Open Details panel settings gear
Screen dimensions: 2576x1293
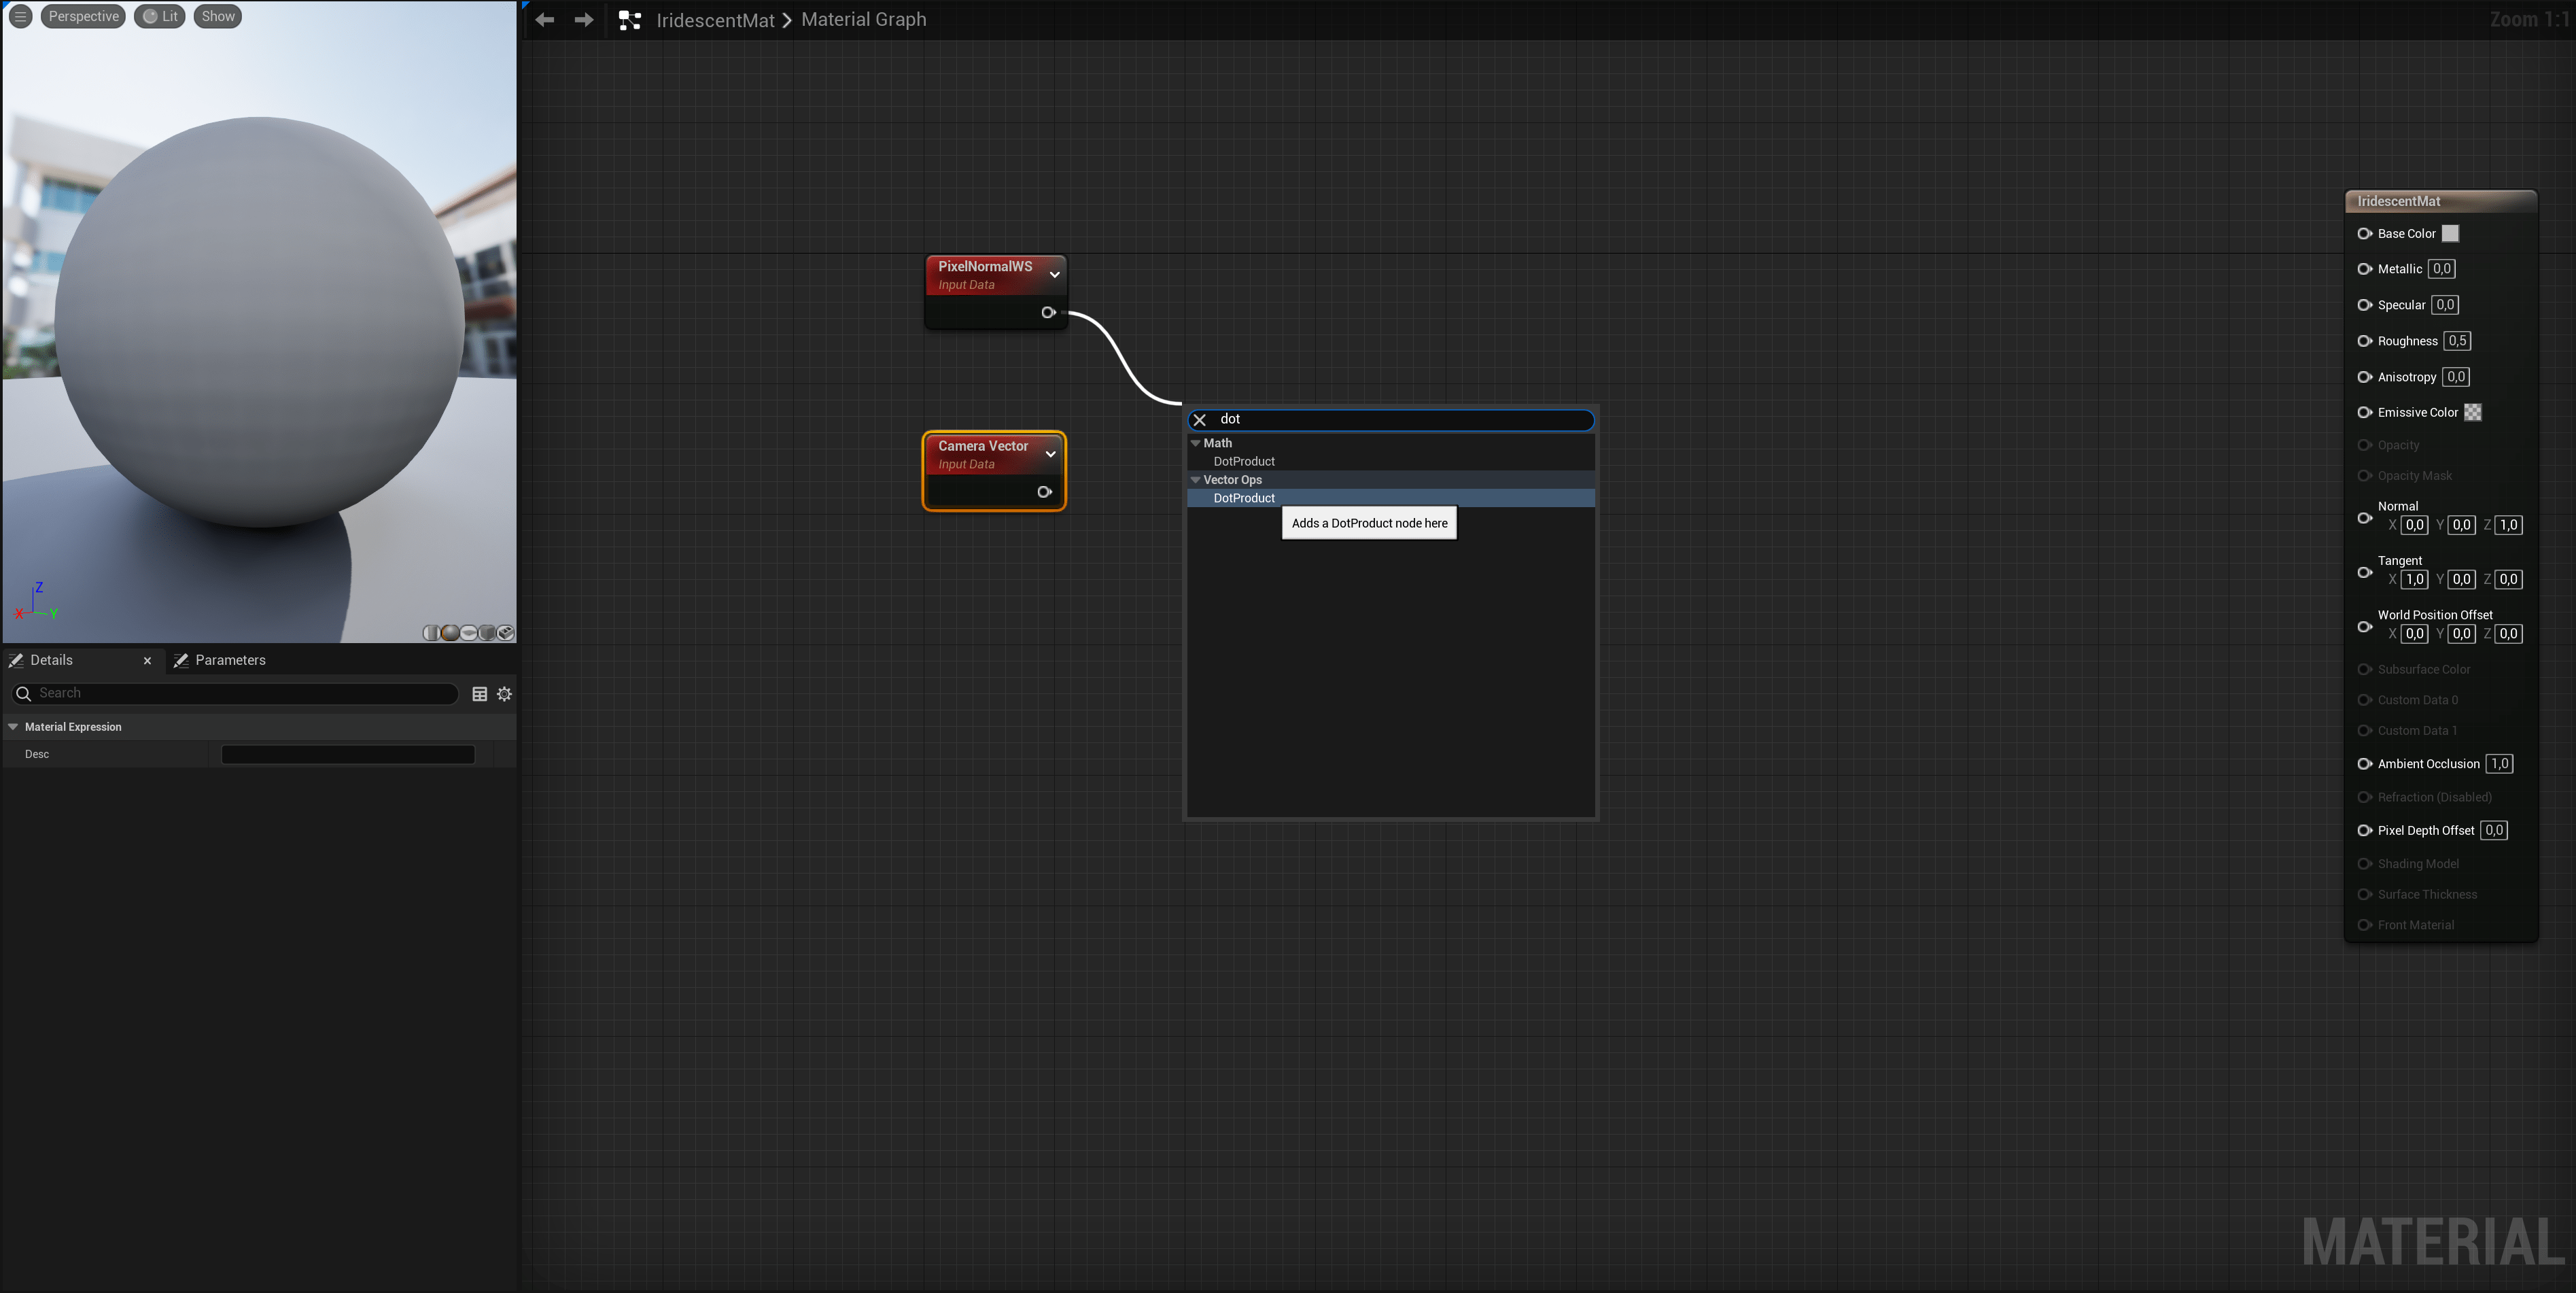(505, 694)
